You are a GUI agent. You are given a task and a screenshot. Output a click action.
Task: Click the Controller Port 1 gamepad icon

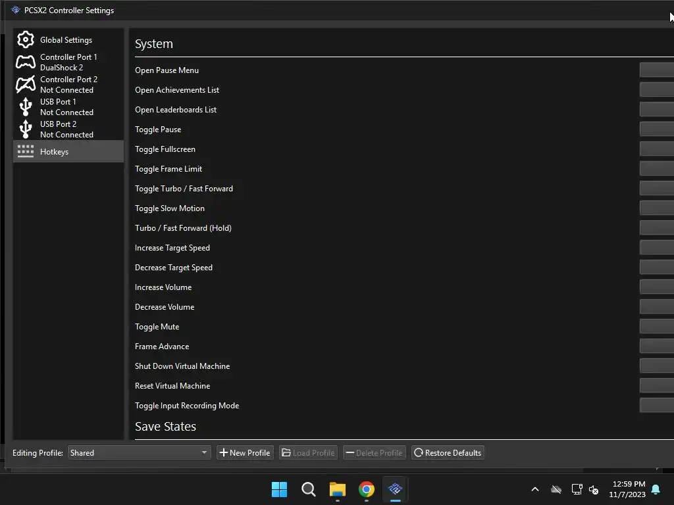(26, 62)
